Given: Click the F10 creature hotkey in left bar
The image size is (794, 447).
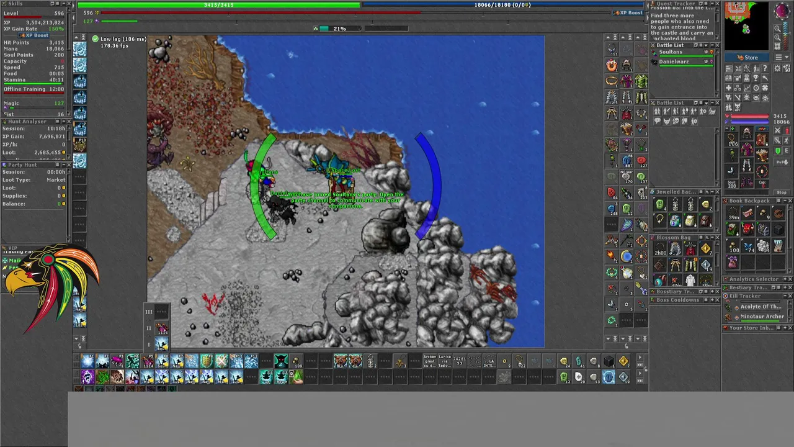Looking at the screenshot, I should coord(80,145).
